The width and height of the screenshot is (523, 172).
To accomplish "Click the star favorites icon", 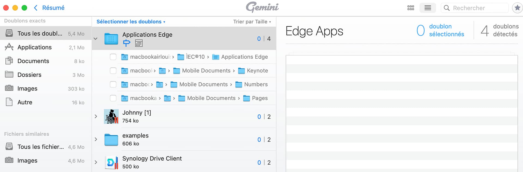I will [517, 8].
